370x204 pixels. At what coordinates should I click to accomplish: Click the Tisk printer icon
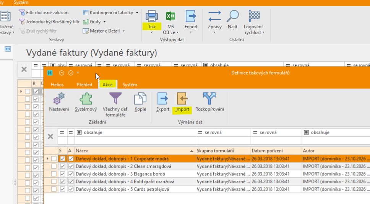click(x=151, y=16)
